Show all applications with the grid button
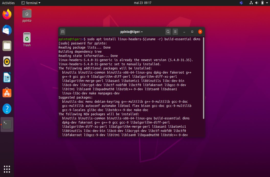270x177 pixels. (7, 169)
